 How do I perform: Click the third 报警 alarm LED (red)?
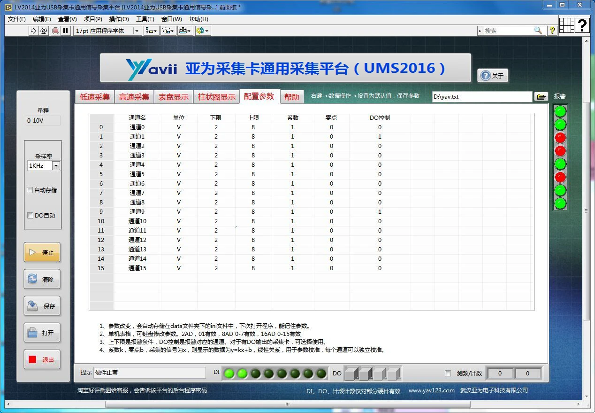(x=560, y=138)
